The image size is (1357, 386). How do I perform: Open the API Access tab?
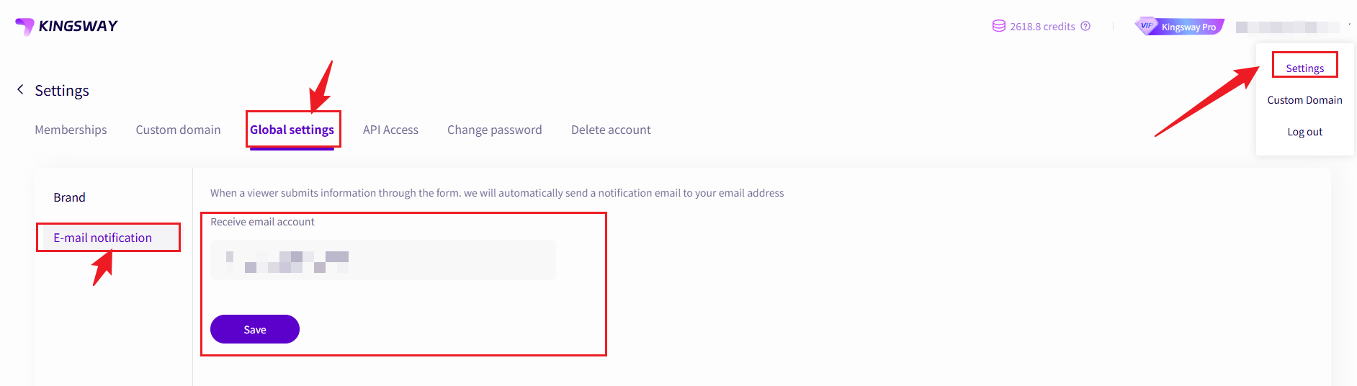tap(390, 130)
